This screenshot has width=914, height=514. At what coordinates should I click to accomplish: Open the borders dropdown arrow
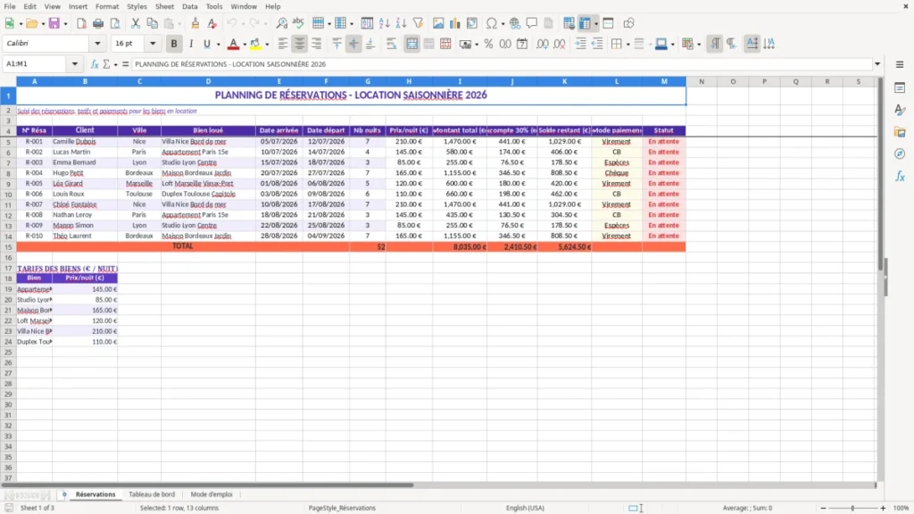coord(627,45)
